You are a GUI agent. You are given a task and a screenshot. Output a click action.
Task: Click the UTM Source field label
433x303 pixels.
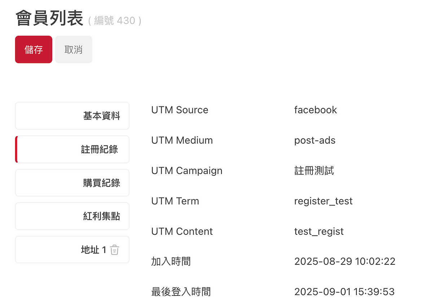[180, 110]
